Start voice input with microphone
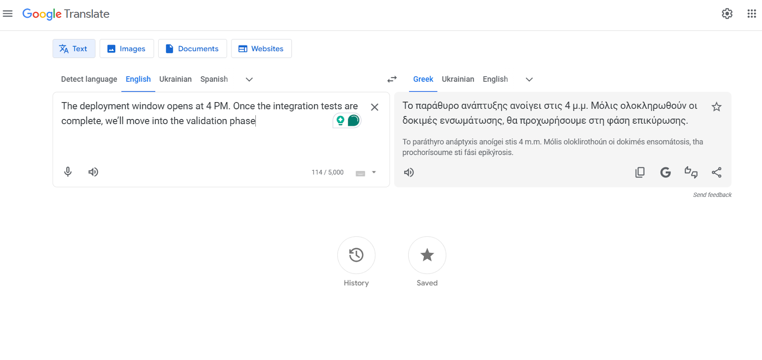The image size is (762, 360). (x=68, y=172)
